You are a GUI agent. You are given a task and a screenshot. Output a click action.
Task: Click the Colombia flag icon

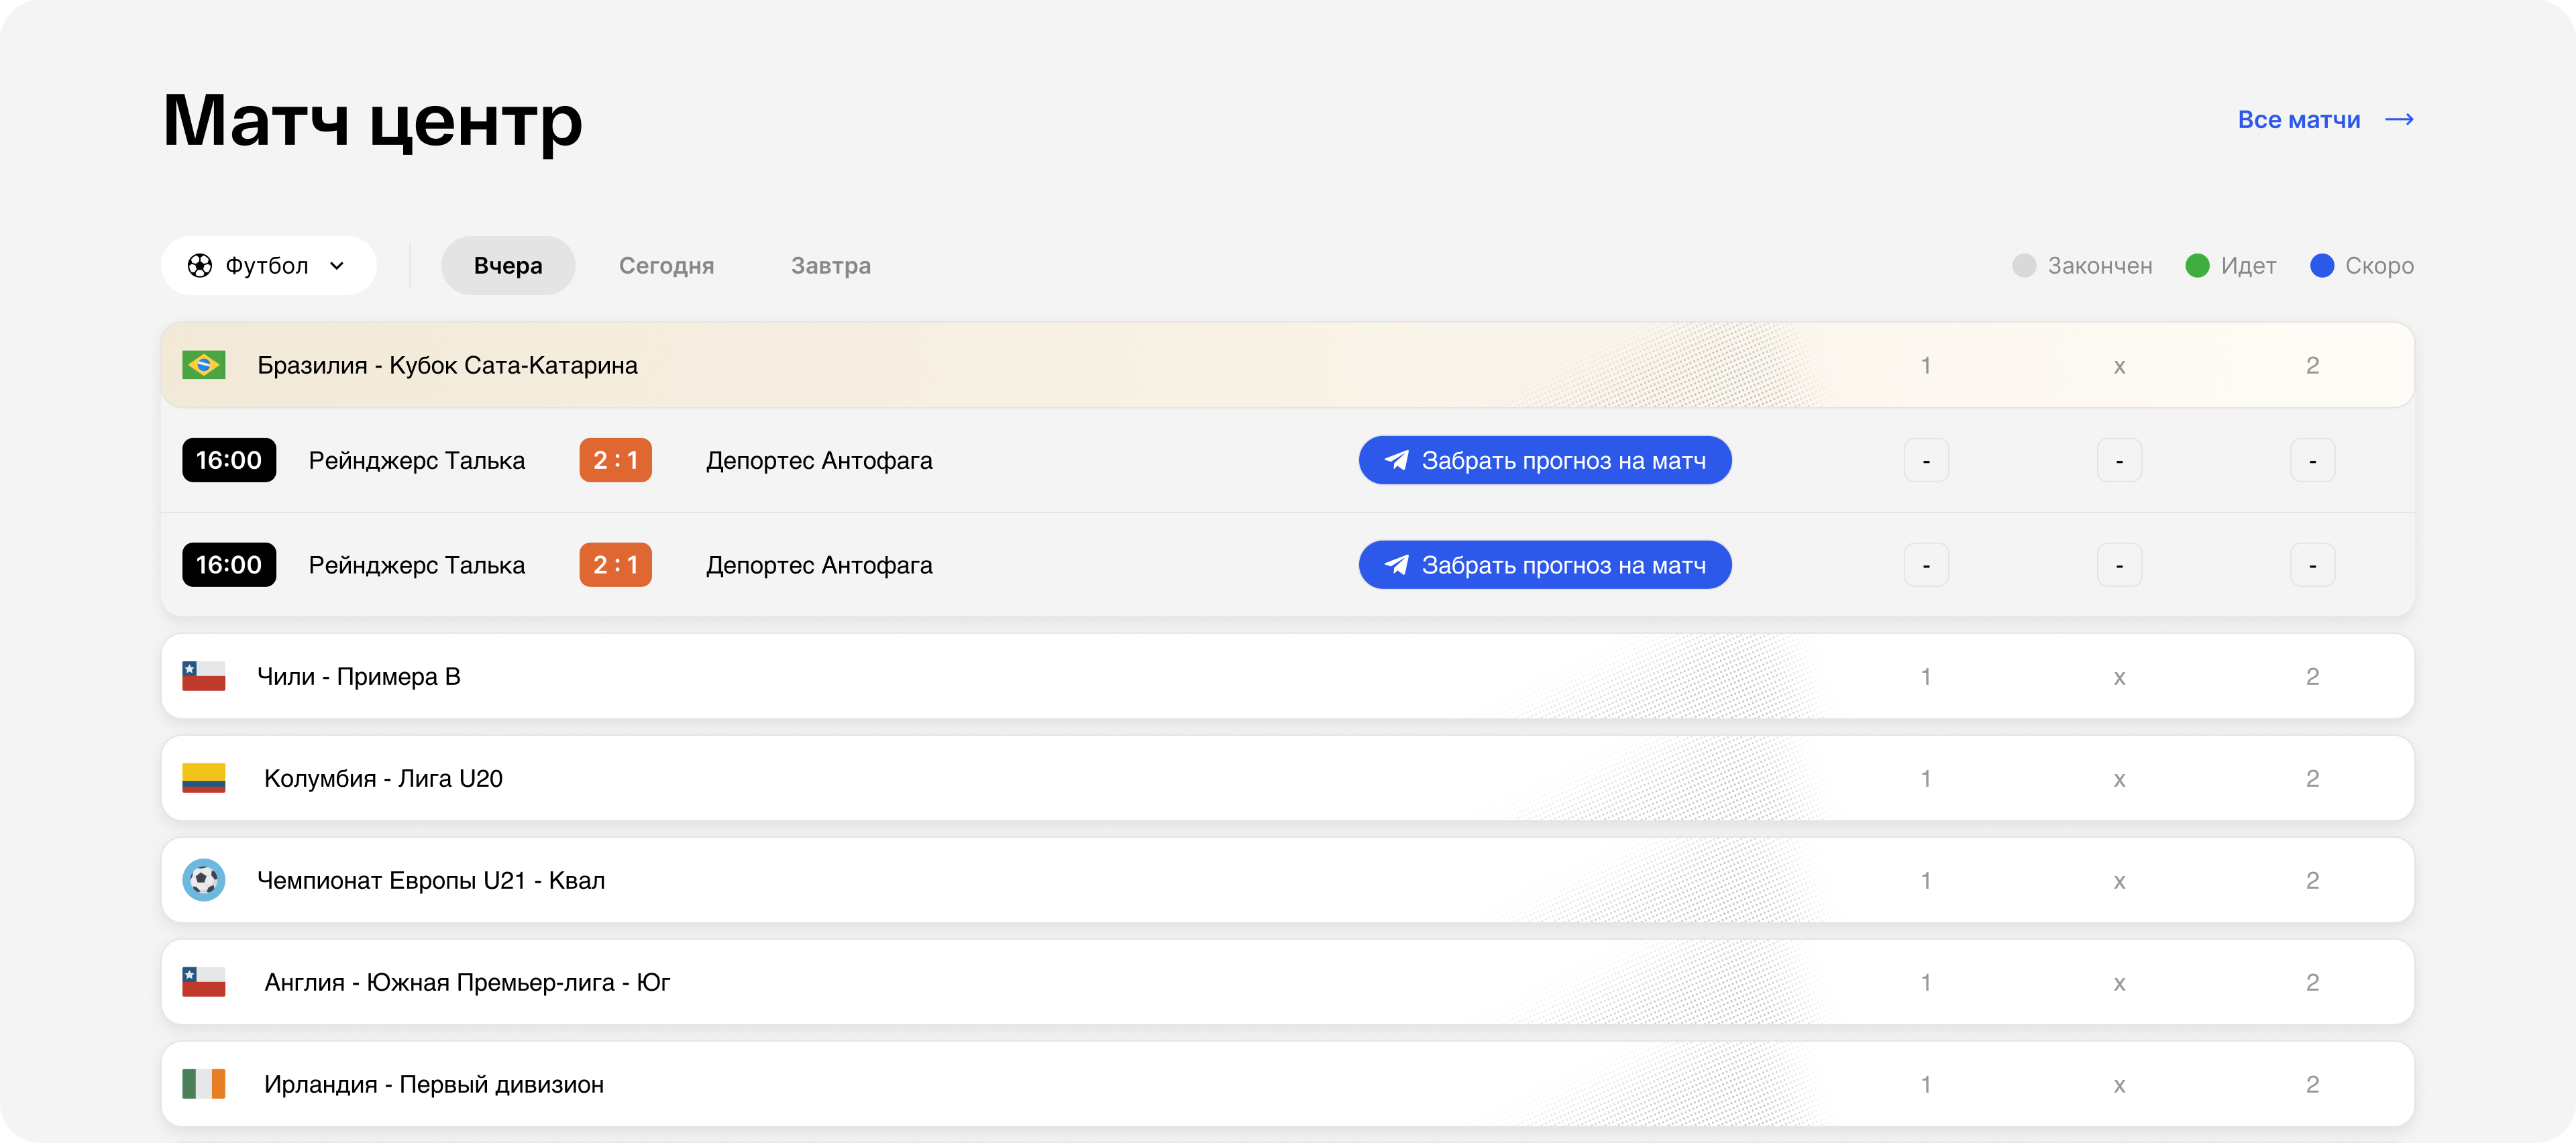[203, 778]
